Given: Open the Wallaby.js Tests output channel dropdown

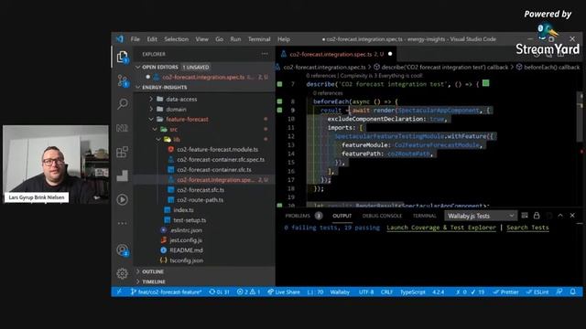Looking at the screenshot, I should (x=481, y=216).
